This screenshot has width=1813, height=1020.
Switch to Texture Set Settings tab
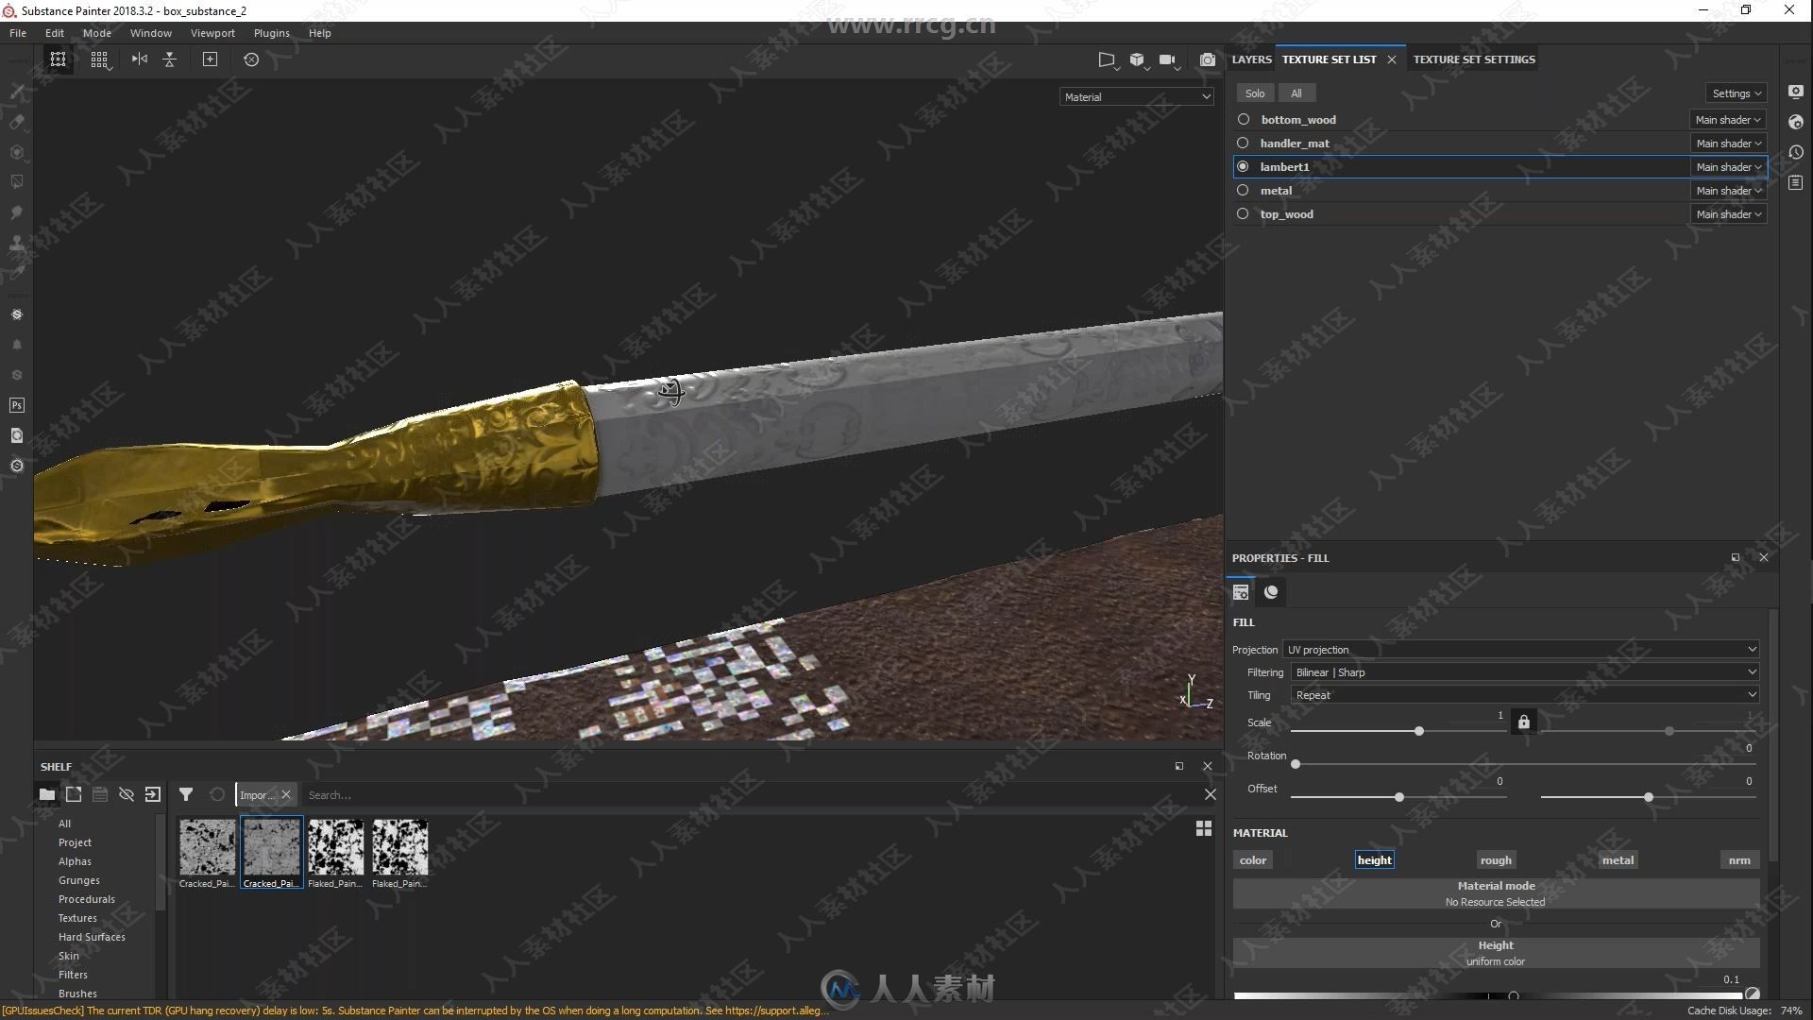pos(1473,59)
